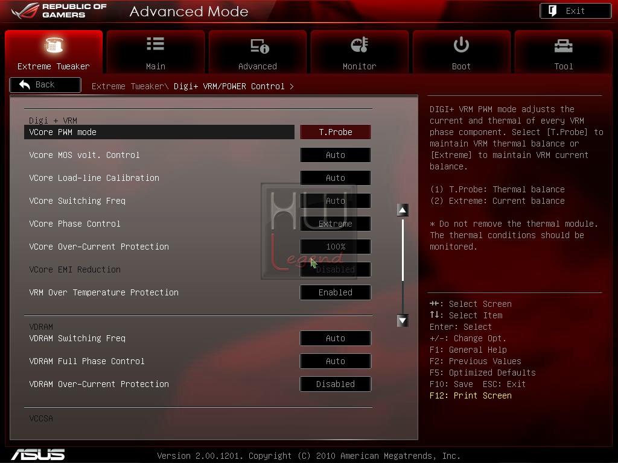
Task: Click the vertical scrollbar track
Action: pyautogui.click(x=403, y=265)
